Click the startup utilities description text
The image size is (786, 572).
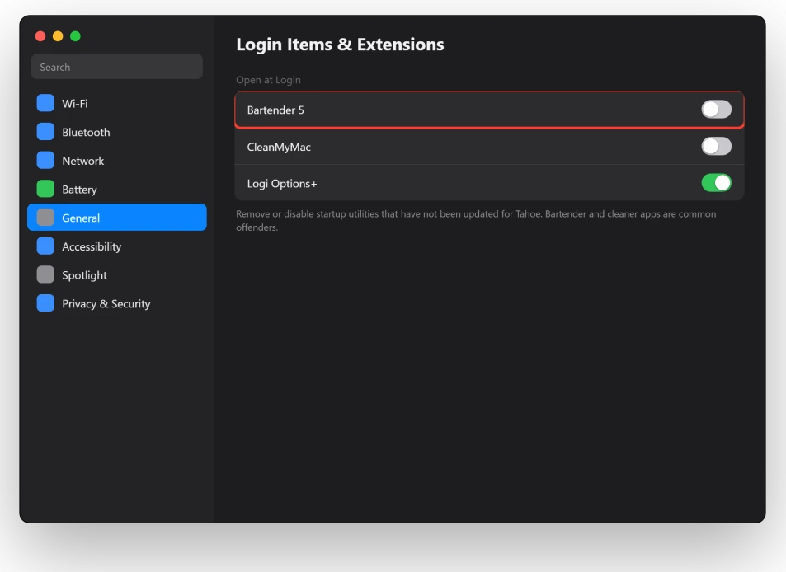tap(476, 220)
